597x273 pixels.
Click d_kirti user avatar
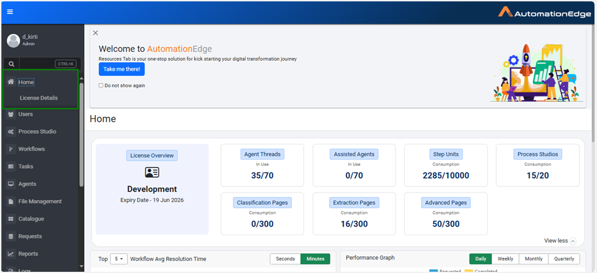[13, 40]
